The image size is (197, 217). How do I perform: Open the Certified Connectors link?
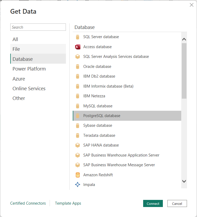[28, 203]
